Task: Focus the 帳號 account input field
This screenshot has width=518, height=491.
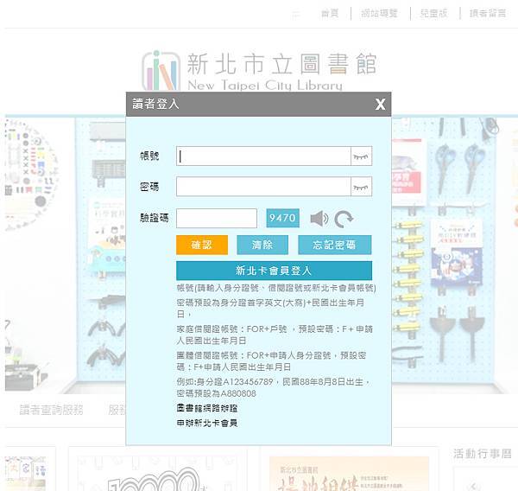Action: click(263, 156)
